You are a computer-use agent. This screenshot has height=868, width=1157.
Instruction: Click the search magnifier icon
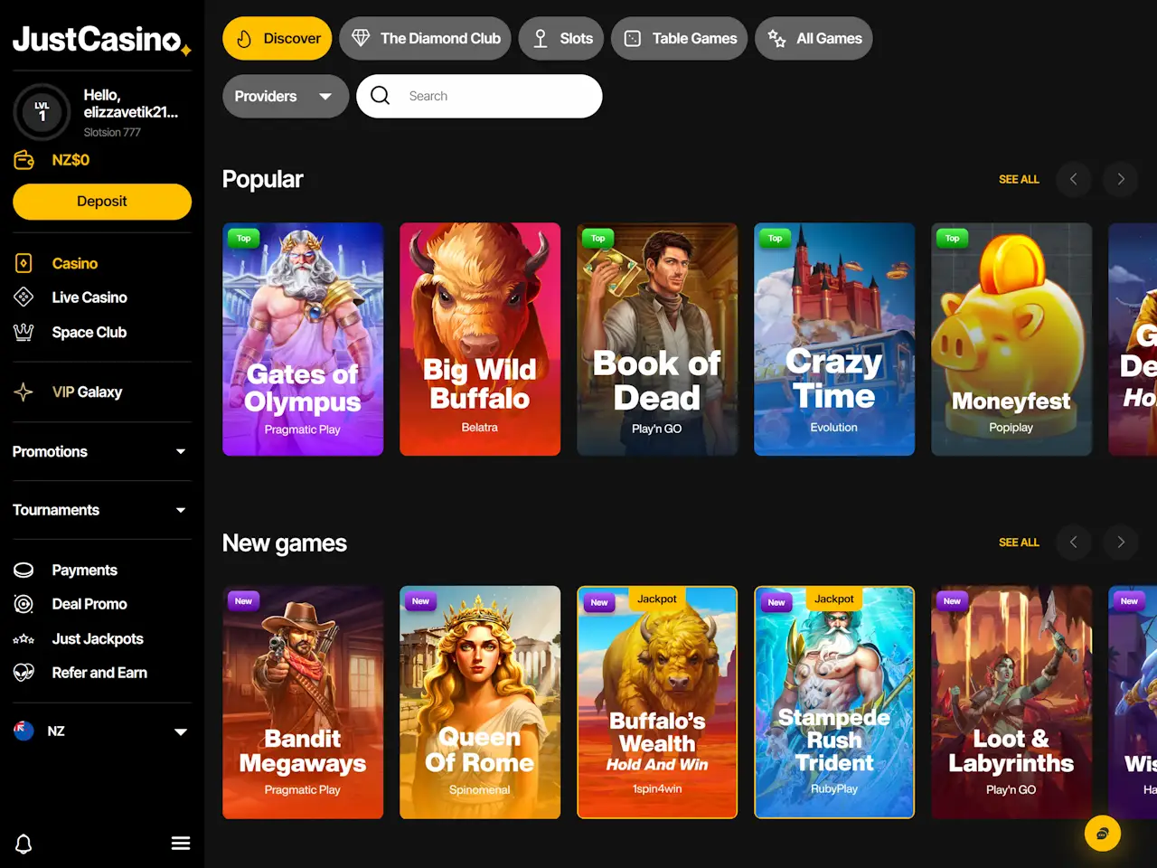(x=381, y=96)
